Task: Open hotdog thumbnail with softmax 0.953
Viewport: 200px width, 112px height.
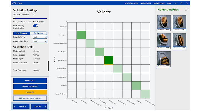Action: click(x=179, y=22)
